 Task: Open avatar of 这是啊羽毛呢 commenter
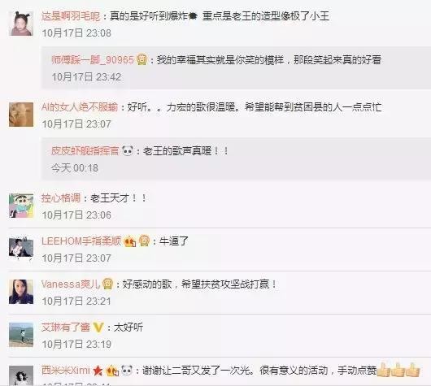(x=21, y=24)
